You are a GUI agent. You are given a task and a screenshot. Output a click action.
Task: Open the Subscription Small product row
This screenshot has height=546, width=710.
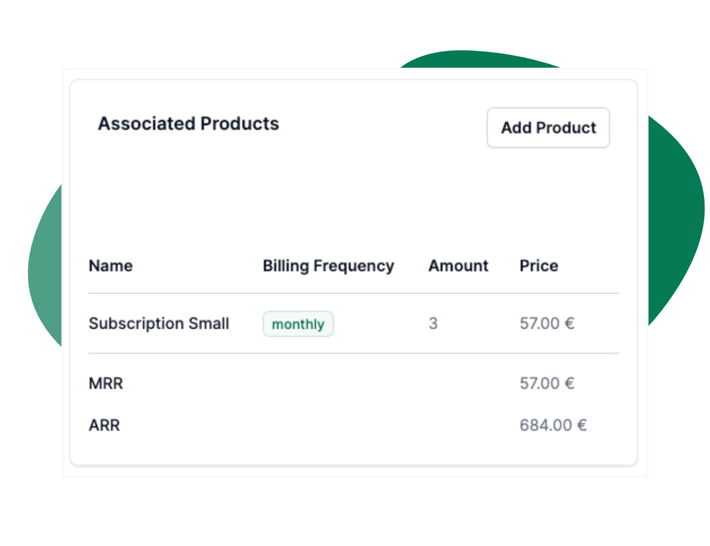click(x=159, y=324)
